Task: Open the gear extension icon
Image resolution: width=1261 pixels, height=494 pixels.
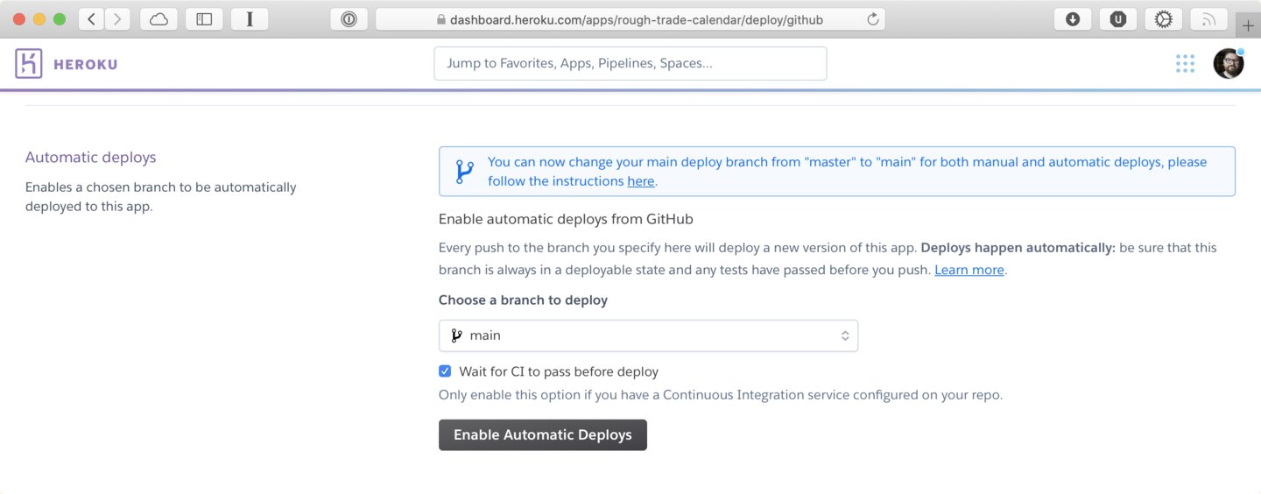Action: coord(1163,19)
